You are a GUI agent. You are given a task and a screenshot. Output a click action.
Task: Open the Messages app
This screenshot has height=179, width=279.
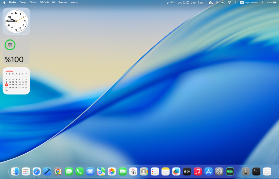click(x=69, y=171)
